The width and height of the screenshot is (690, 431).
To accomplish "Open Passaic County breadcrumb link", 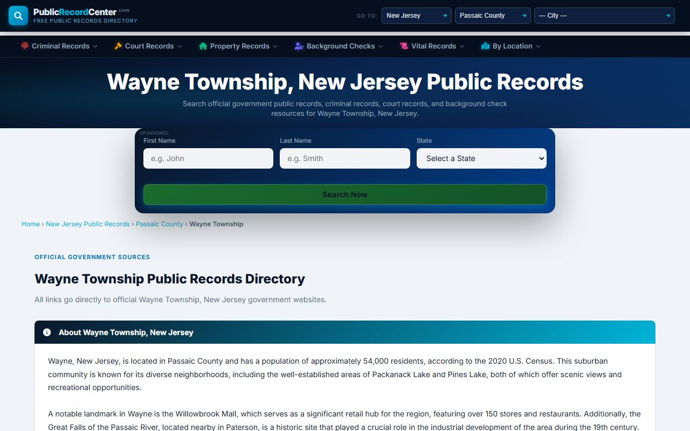I will [x=160, y=224].
